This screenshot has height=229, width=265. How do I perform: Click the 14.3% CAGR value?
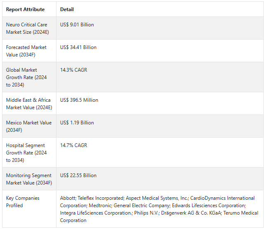pyautogui.click(x=74, y=70)
